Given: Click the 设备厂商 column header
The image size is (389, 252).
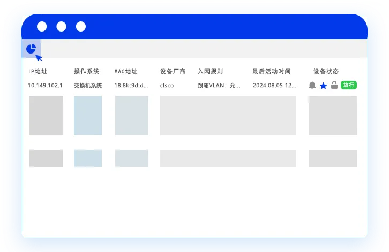Looking at the screenshot, I should coord(173,71).
